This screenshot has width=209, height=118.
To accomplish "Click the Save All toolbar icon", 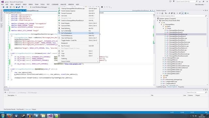I will pyautogui.click(x=19, y=7).
